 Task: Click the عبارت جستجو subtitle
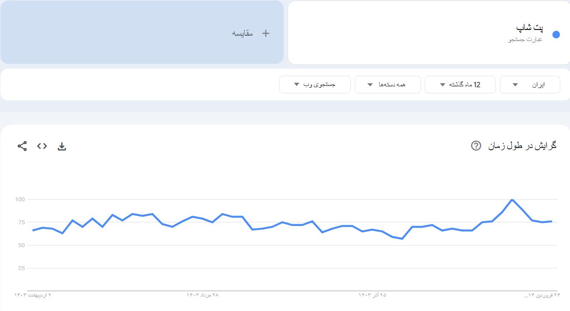pos(525,40)
